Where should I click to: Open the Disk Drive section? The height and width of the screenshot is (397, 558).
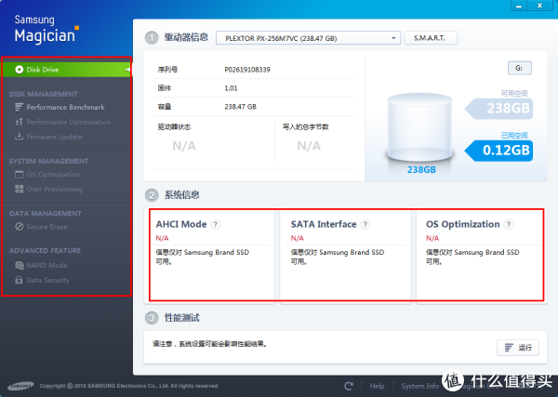tap(67, 70)
